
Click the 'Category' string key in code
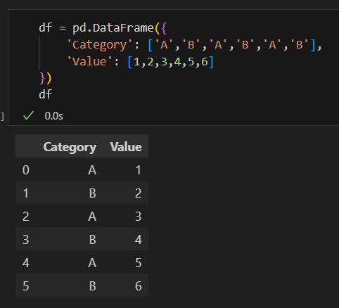100,44
